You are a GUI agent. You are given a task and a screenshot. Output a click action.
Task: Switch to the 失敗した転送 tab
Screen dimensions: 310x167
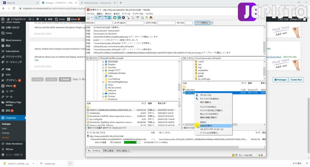click(x=108, y=151)
